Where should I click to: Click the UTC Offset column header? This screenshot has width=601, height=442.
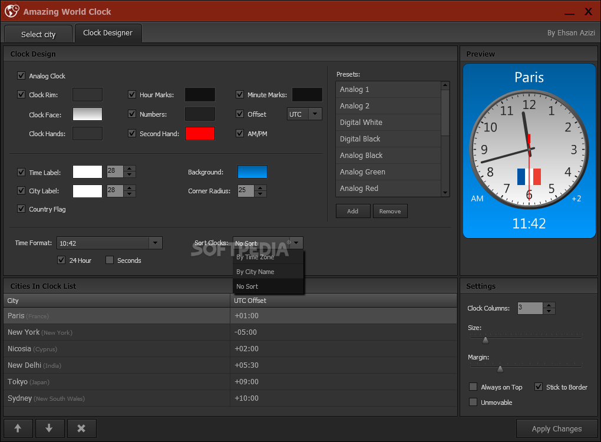click(344, 301)
